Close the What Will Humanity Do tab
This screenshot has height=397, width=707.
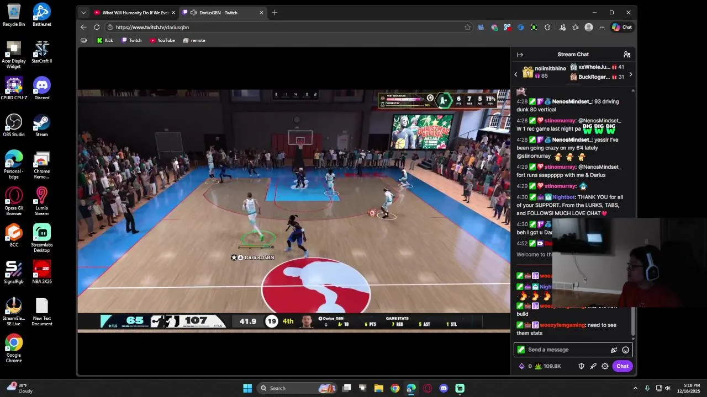(x=173, y=13)
